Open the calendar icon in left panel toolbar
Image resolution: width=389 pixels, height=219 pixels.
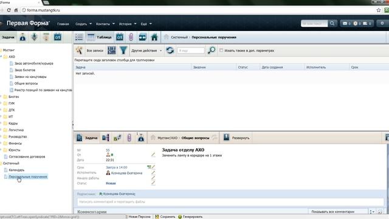[58, 37]
